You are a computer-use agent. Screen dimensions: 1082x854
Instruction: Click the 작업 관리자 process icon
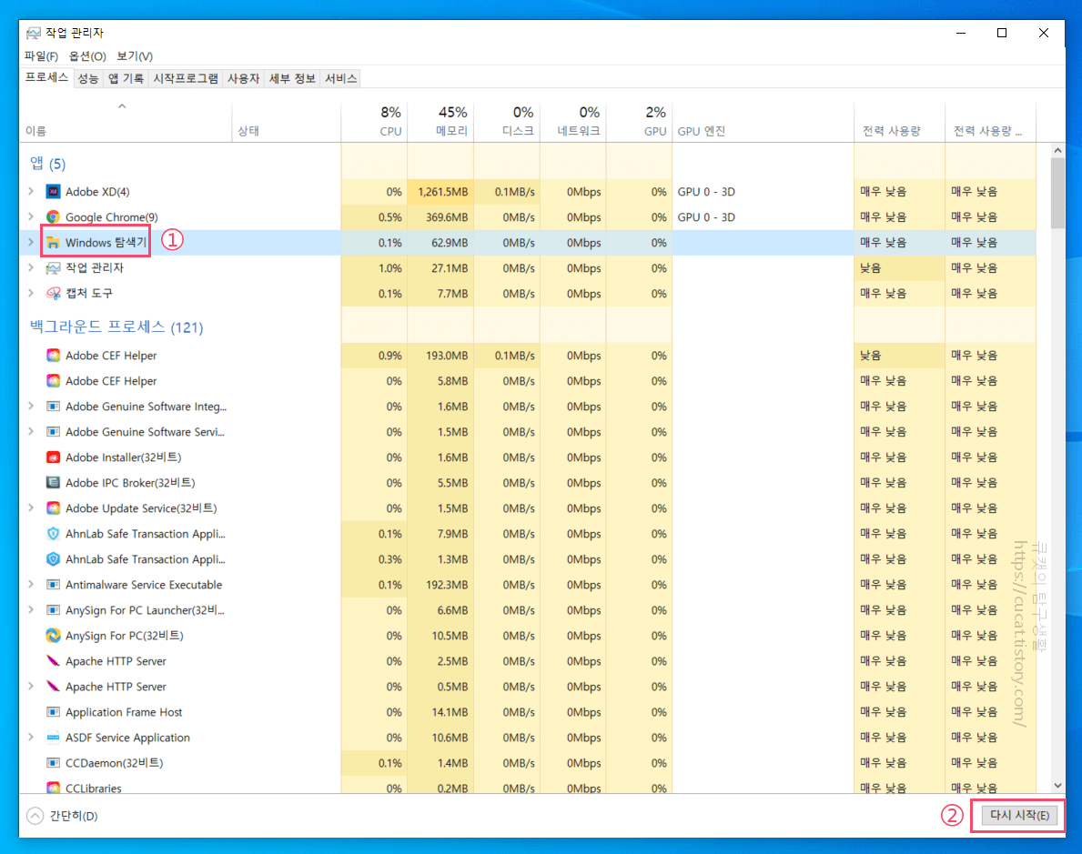pyautogui.click(x=53, y=268)
